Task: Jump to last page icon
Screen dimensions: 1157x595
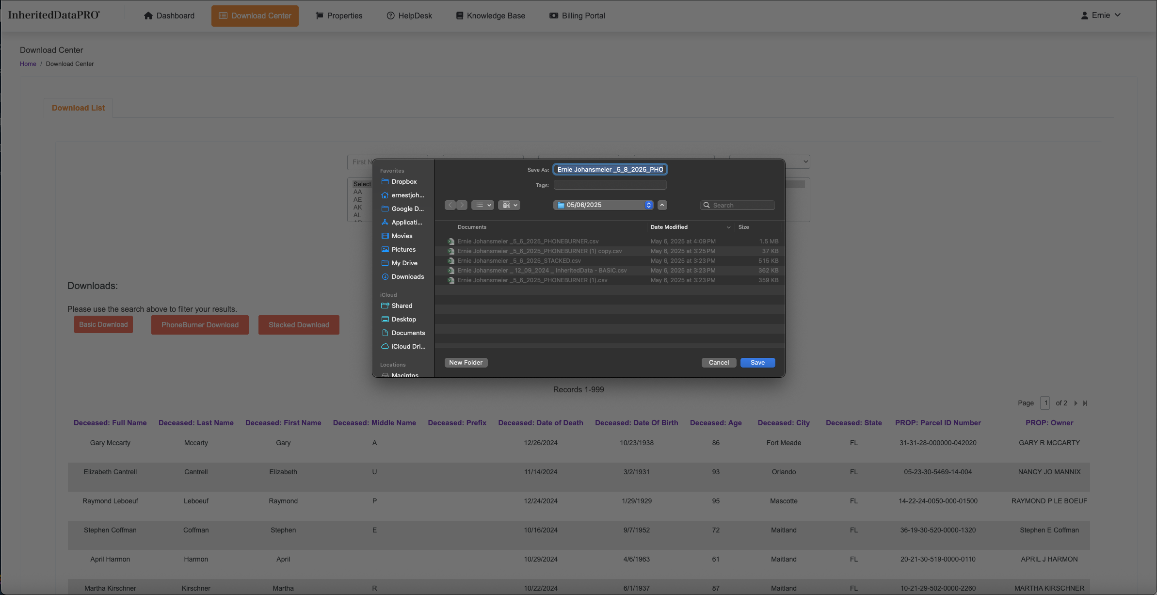Action: [1085, 403]
